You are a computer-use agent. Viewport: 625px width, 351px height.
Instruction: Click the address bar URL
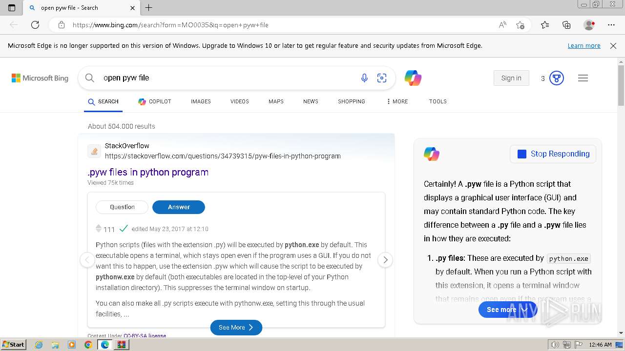[170, 25]
